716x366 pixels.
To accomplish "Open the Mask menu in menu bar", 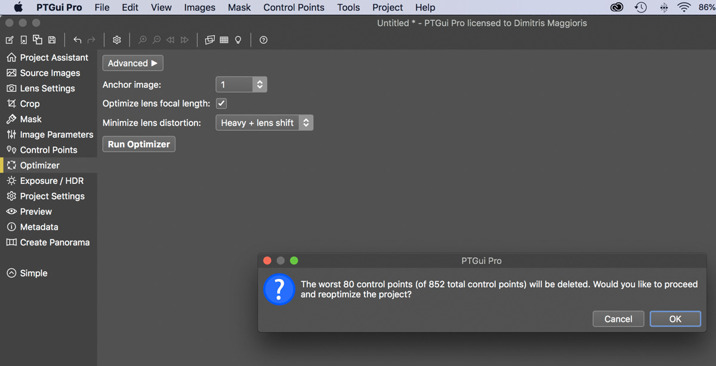I will [239, 7].
